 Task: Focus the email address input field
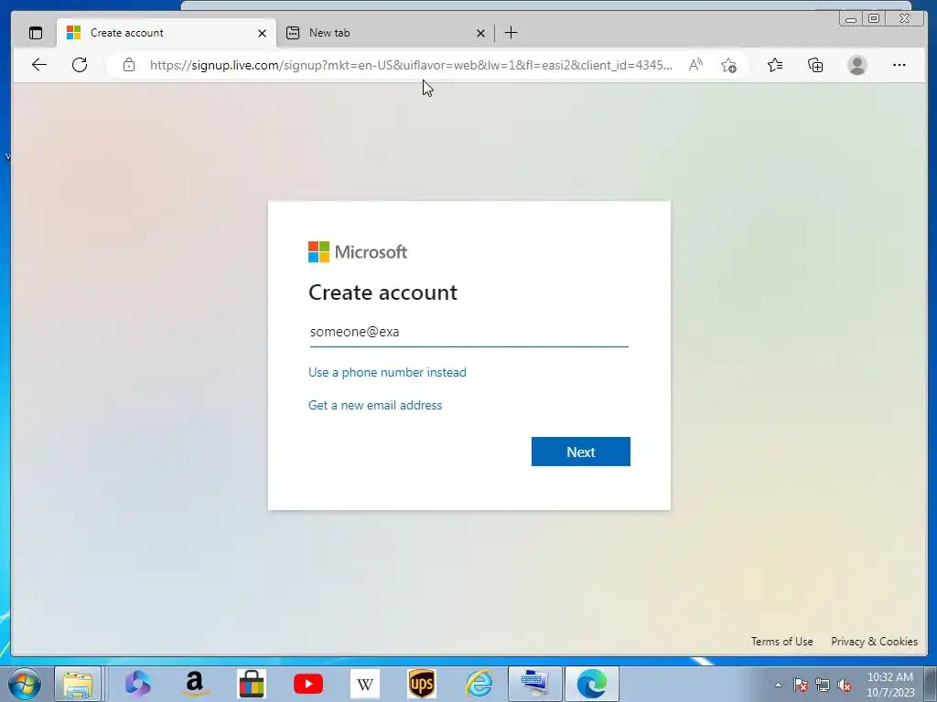click(x=469, y=332)
